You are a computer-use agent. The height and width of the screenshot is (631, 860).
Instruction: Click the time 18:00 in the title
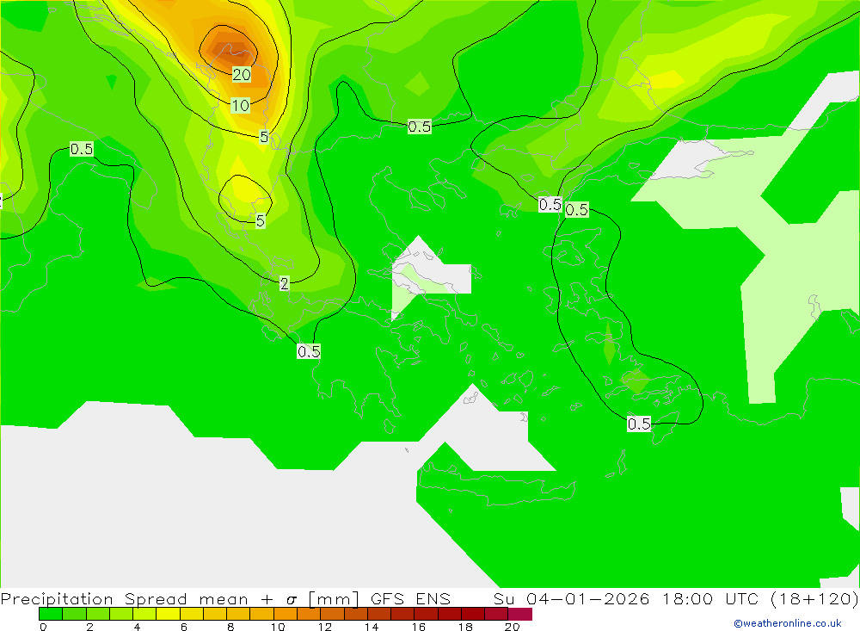pos(688,599)
